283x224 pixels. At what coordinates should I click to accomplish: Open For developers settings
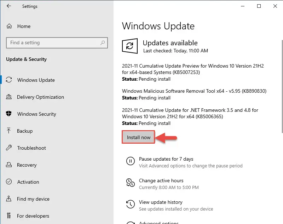tap(33, 216)
